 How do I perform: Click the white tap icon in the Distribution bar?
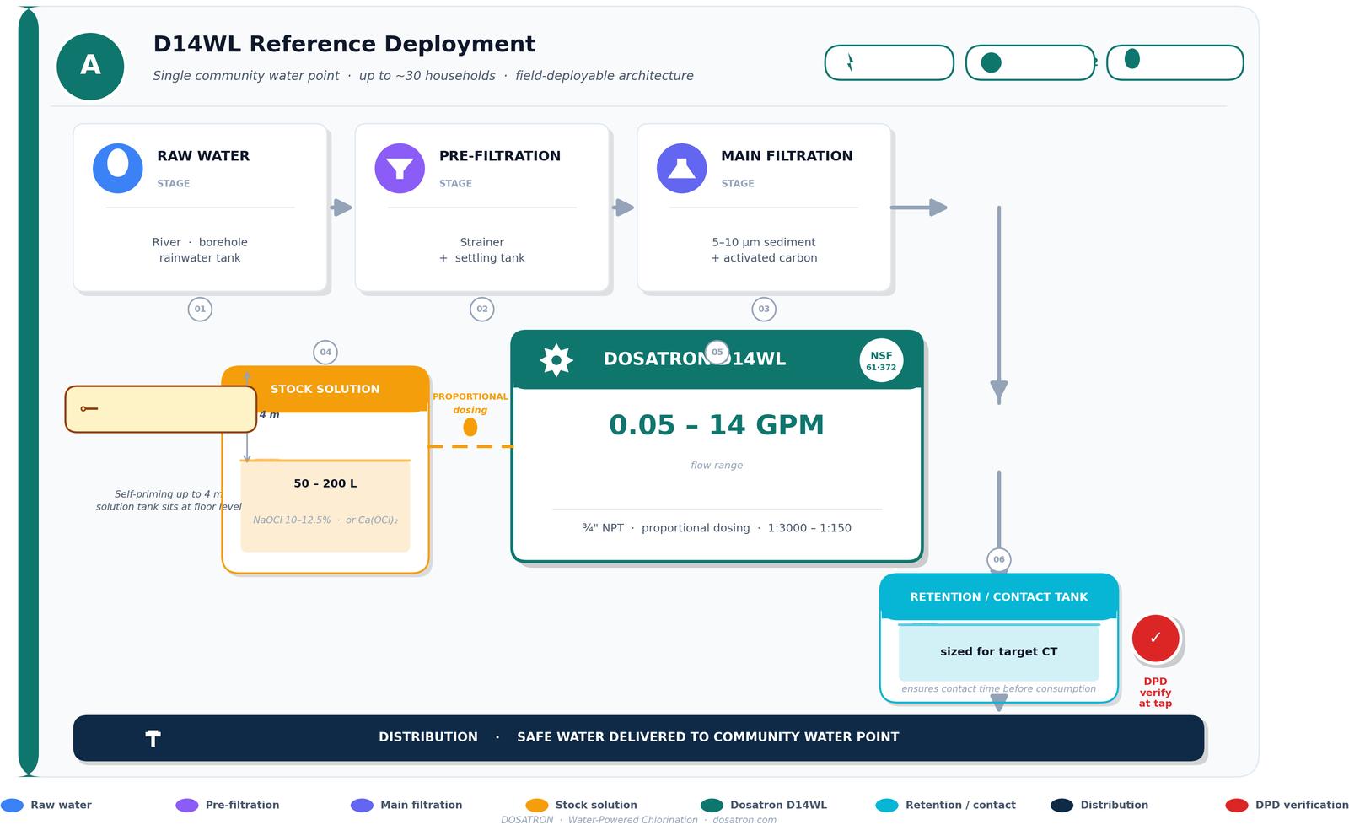[x=153, y=738]
